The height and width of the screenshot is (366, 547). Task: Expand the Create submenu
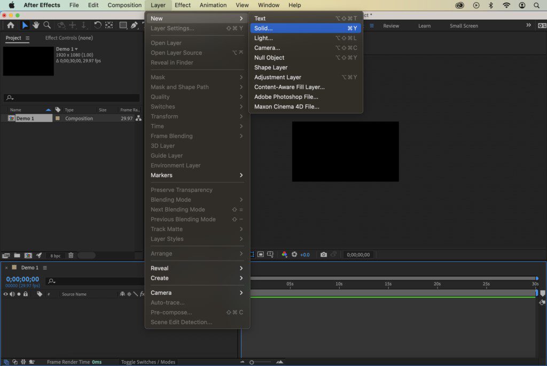coord(197,278)
